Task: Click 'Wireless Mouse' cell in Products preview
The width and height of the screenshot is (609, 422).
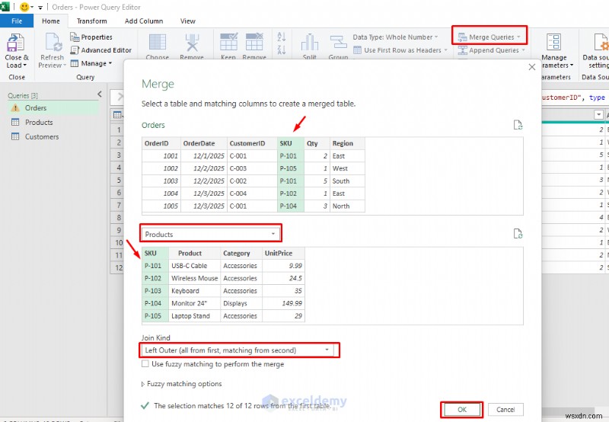Action: (x=195, y=278)
